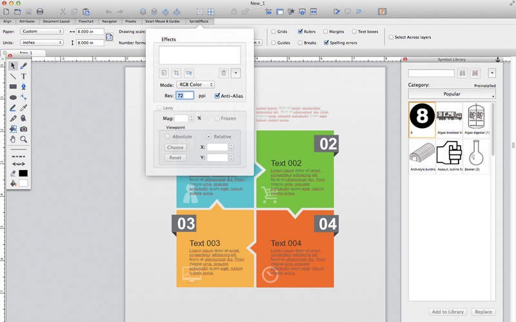Click the black stroke color swatch
This screenshot has width=516, height=322.
pos(23,173)
